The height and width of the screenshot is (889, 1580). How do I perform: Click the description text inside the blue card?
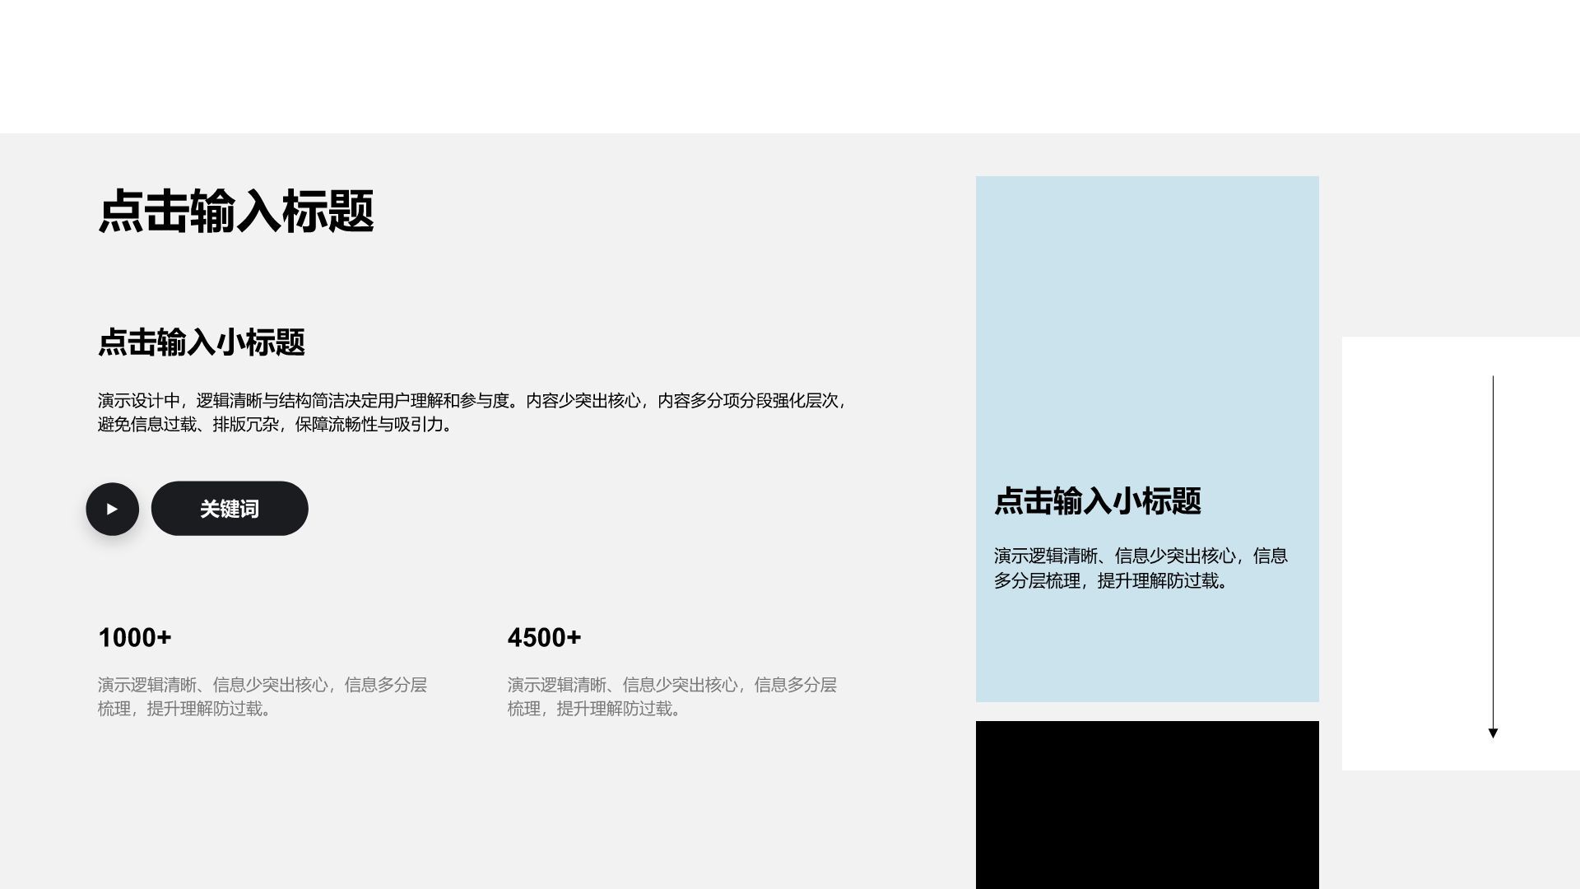tap(1141, 568)
